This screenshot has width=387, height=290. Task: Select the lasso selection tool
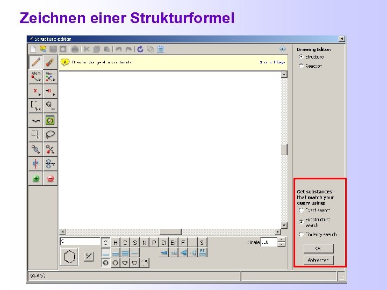(50, 135)
